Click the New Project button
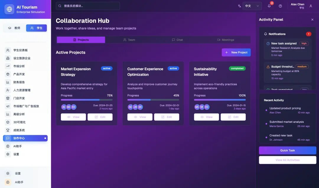The height and width of the screenshot is (188, 319). pyautogui.click(x=236, y=52)
